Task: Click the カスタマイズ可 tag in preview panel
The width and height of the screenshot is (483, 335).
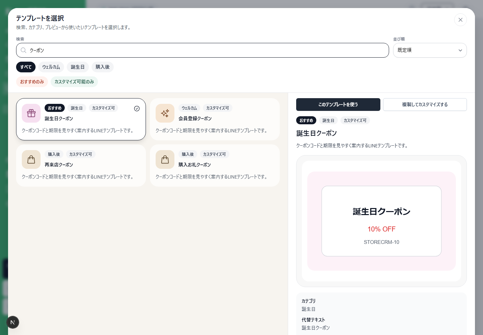Action: pos(355,121)
